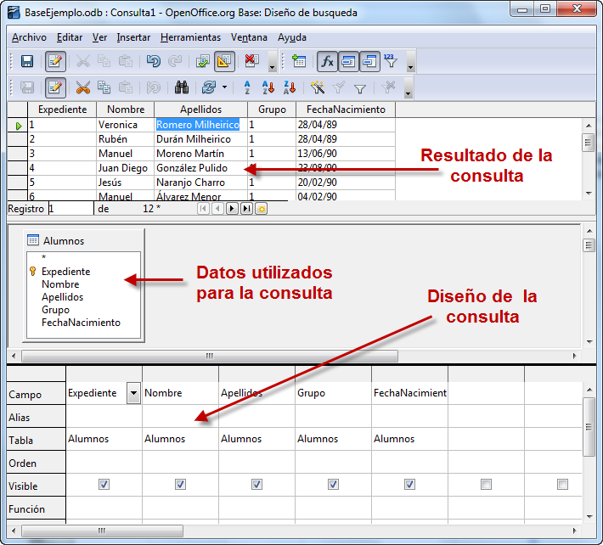Screen dimensions: 603x545
Task: Click the AutoFilter wand icon
Action: click(x=317, y=87)
